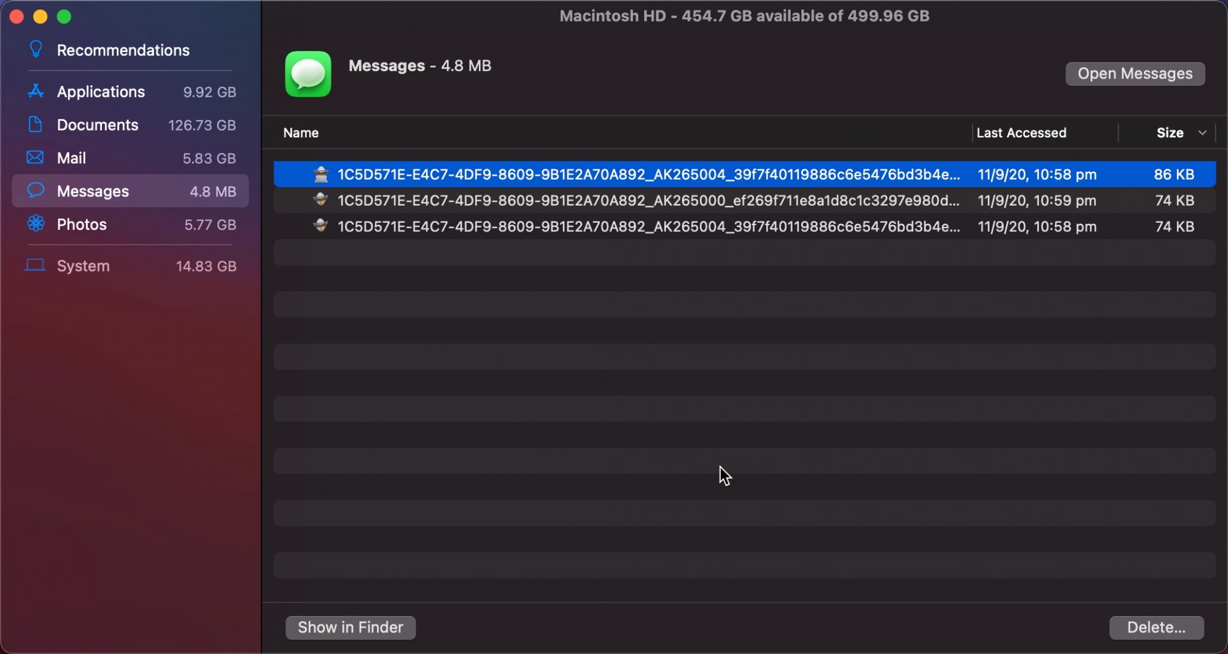Minimize the window with the yellow button

click(x=41, y=17)
